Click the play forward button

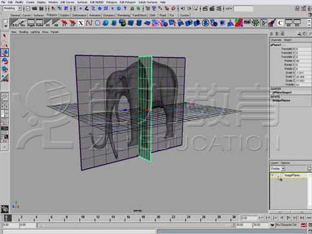pos(288,218)
